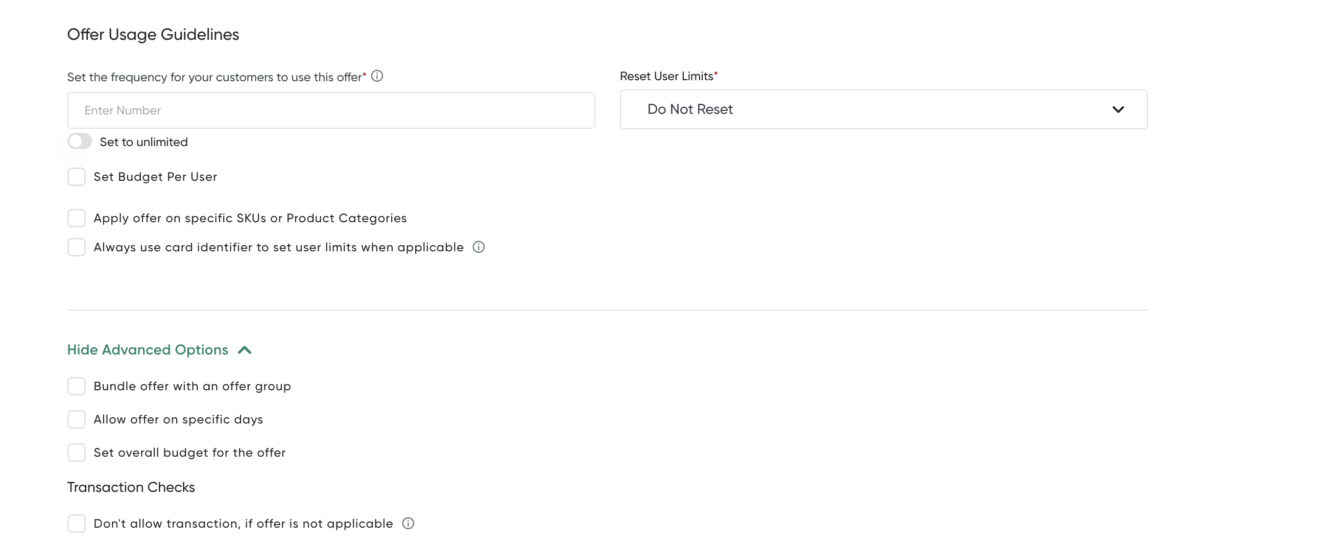Click info icon next to offer frequency label

[x=377, y=76]
